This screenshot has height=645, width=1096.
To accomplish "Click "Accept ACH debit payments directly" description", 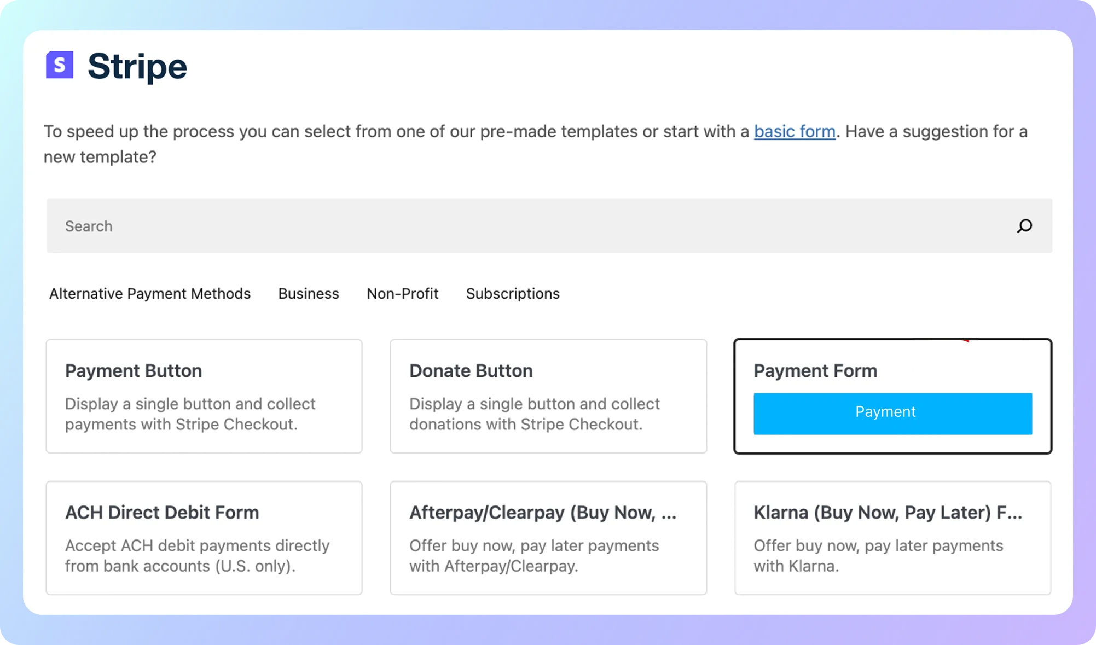I will click(197, 545).
